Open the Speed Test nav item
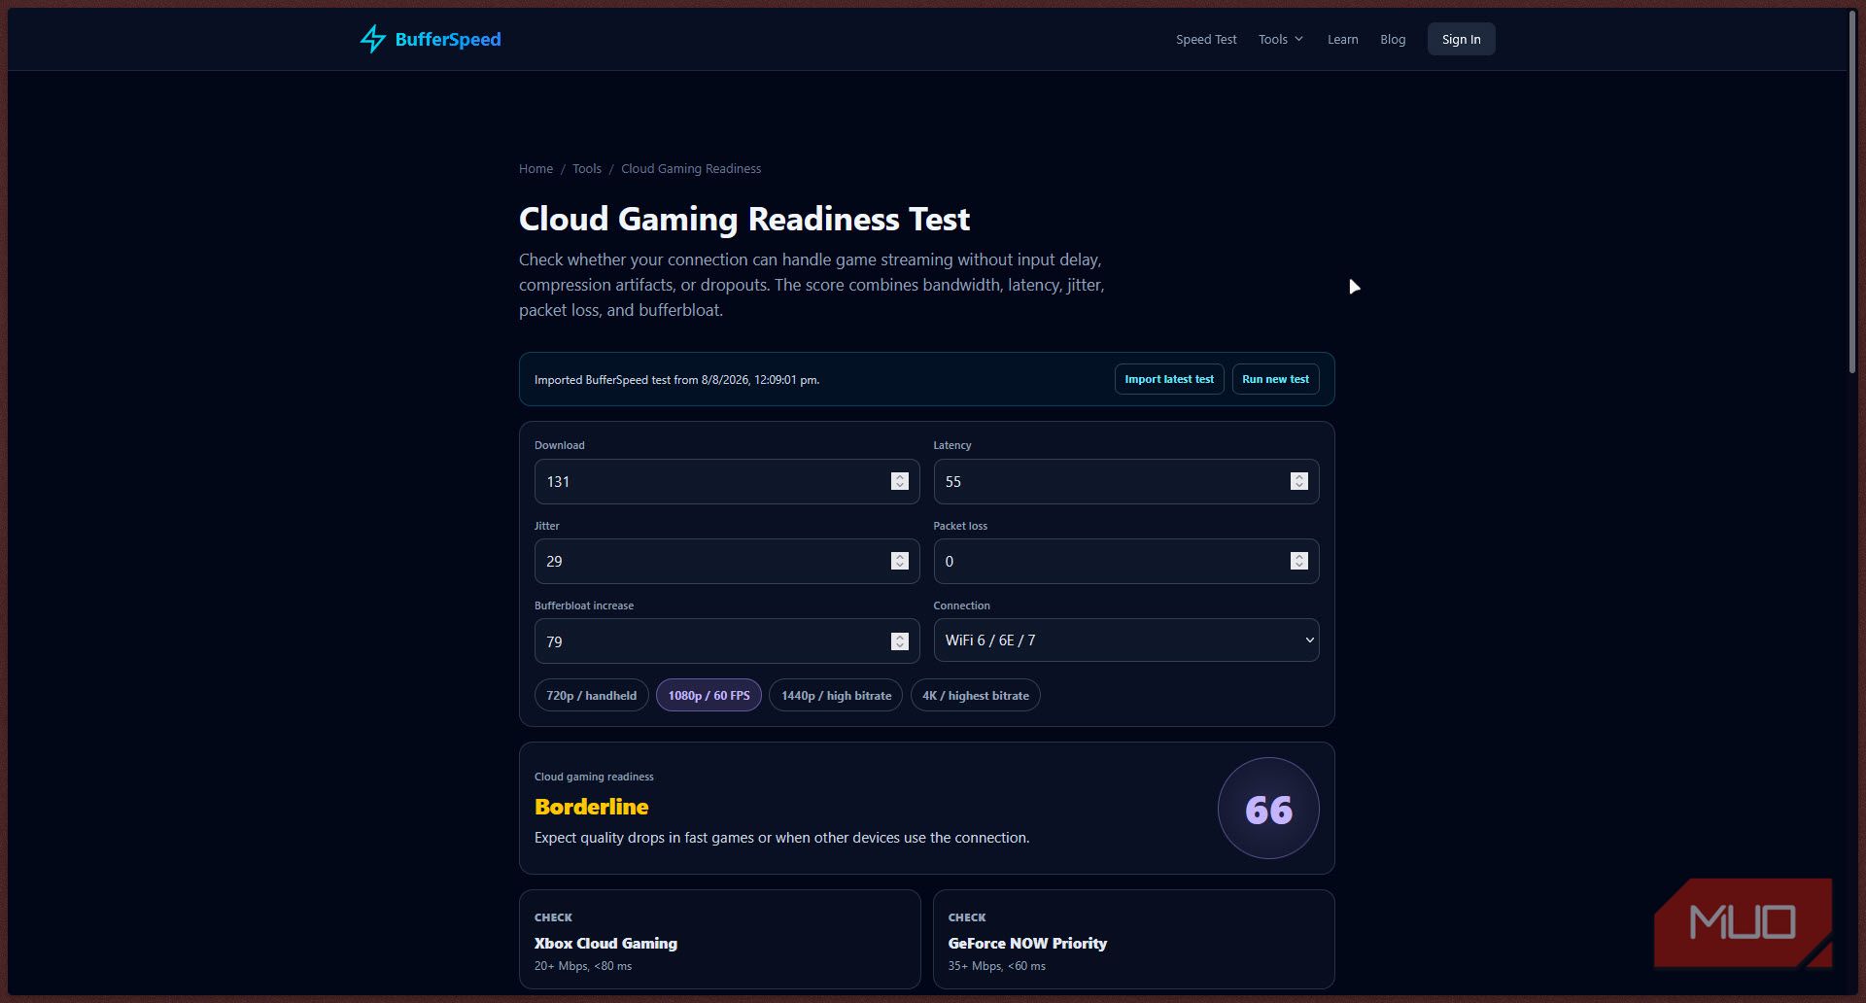 coord(1206,39)
